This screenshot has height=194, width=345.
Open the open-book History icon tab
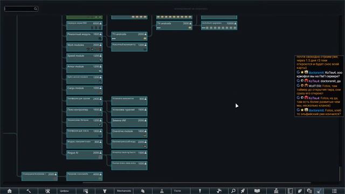pos(257,191)
